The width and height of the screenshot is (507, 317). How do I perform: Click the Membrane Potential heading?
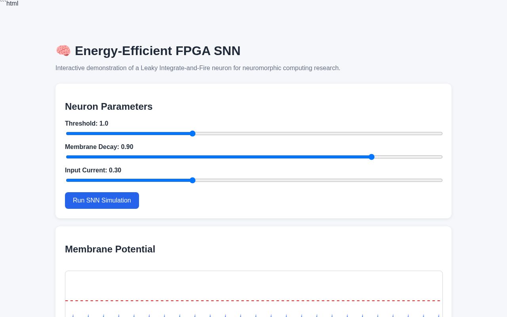pos(110,249)
